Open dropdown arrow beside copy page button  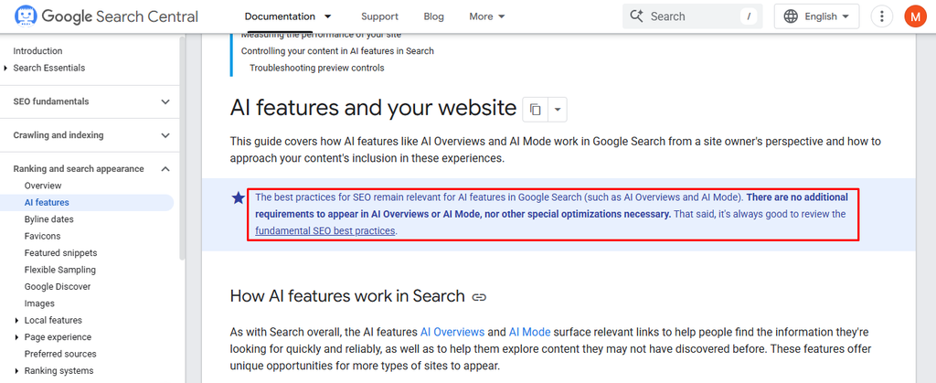[x=557, y=110]
